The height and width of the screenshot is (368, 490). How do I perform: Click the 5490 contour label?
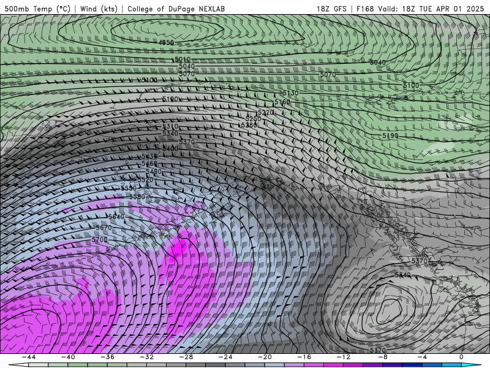pos(154,172)
